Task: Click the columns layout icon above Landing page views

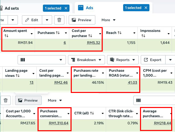Action: pos(22,60)
